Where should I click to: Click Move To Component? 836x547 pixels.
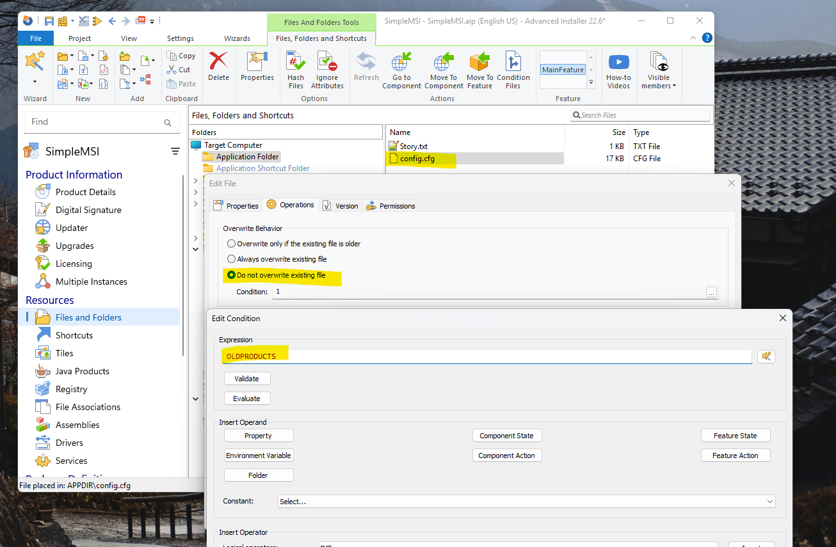tap(444, 70)
